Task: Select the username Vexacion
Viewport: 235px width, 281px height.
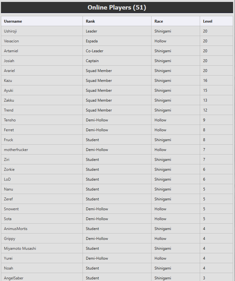Action: 11,41
